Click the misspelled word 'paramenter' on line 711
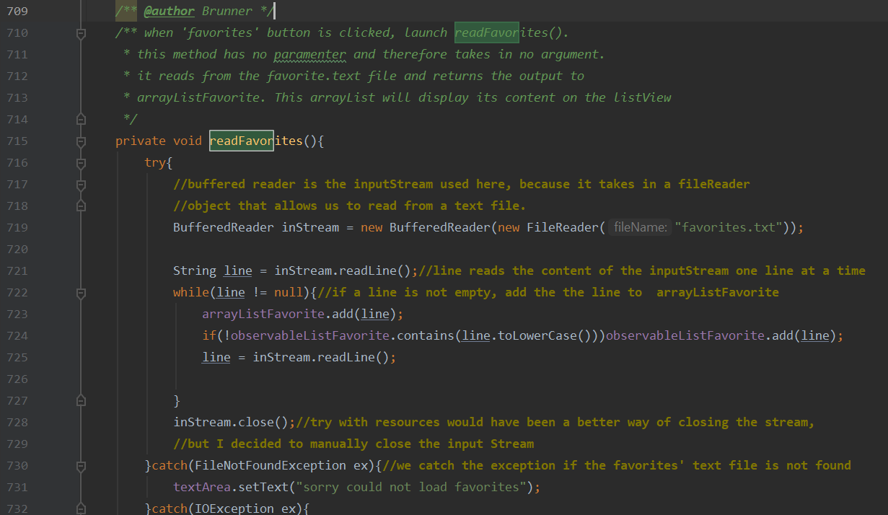 coord(310,54)
